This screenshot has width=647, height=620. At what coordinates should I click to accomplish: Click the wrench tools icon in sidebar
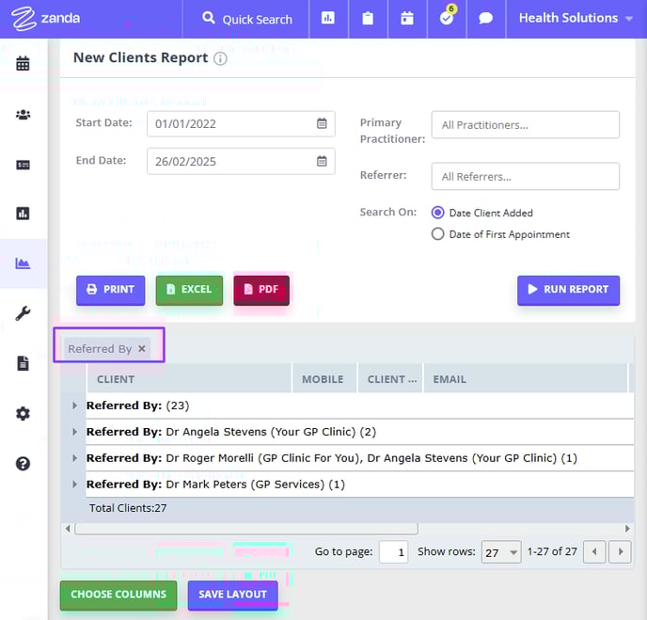(x=23, y=313)
